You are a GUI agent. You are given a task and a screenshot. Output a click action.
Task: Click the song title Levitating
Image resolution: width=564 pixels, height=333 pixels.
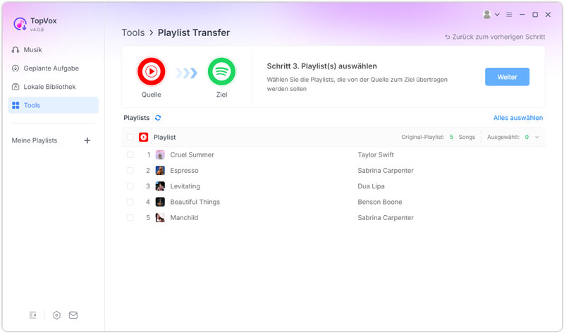click(185, 186)
